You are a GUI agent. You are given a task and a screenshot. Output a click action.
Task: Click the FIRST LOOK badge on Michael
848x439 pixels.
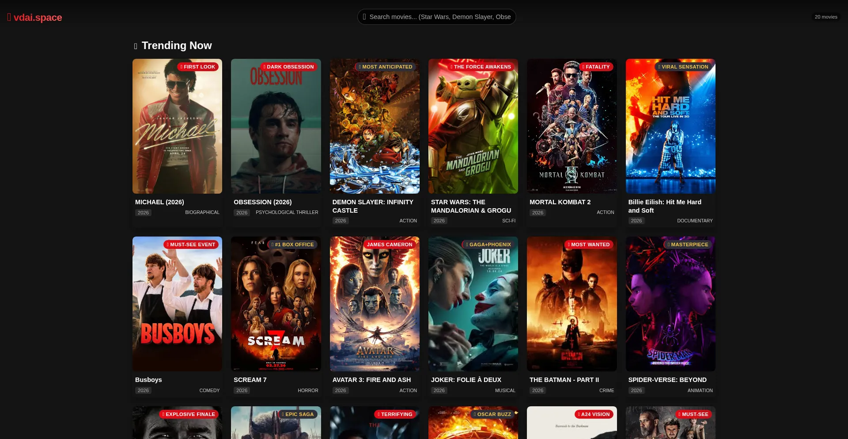pos(198,67)
